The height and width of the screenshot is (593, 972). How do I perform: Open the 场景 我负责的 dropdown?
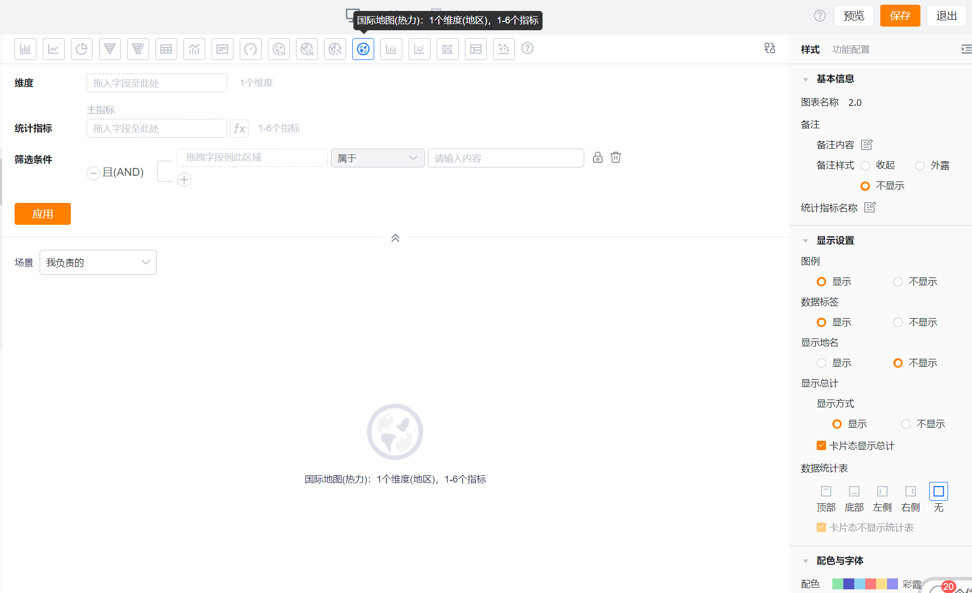[98, 262]
